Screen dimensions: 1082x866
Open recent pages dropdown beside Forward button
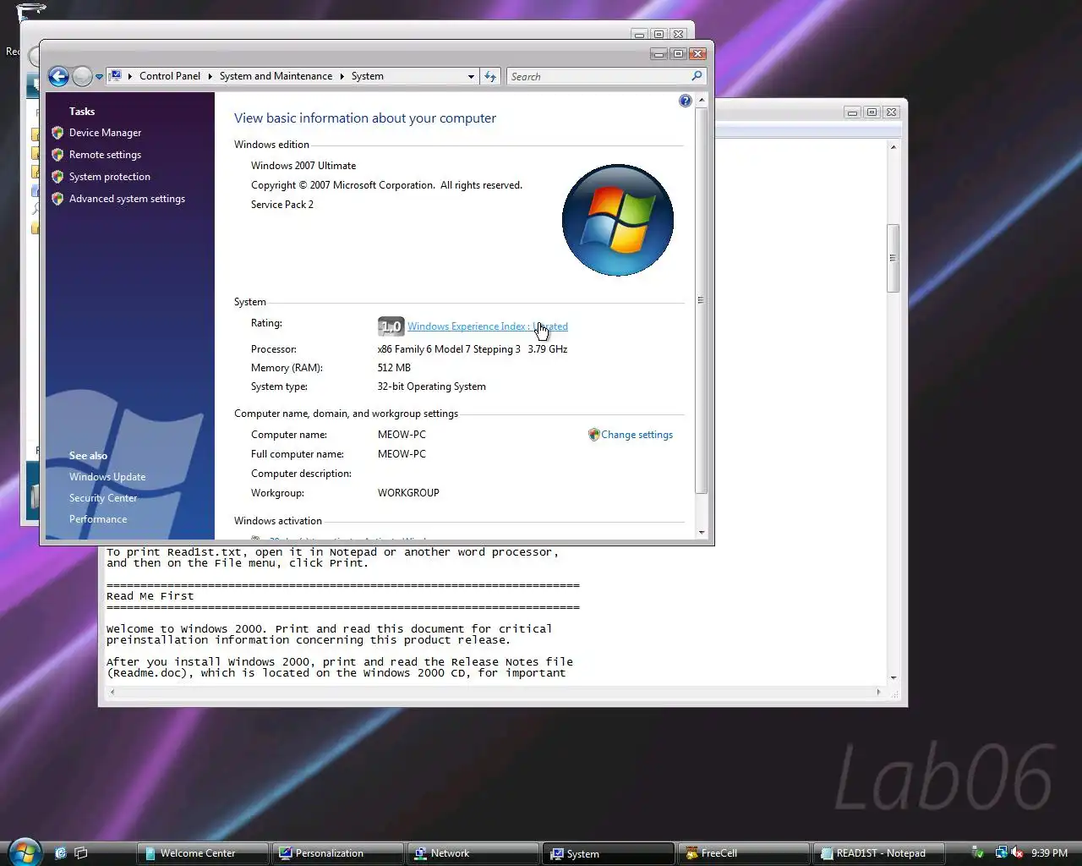click(99, 77)
